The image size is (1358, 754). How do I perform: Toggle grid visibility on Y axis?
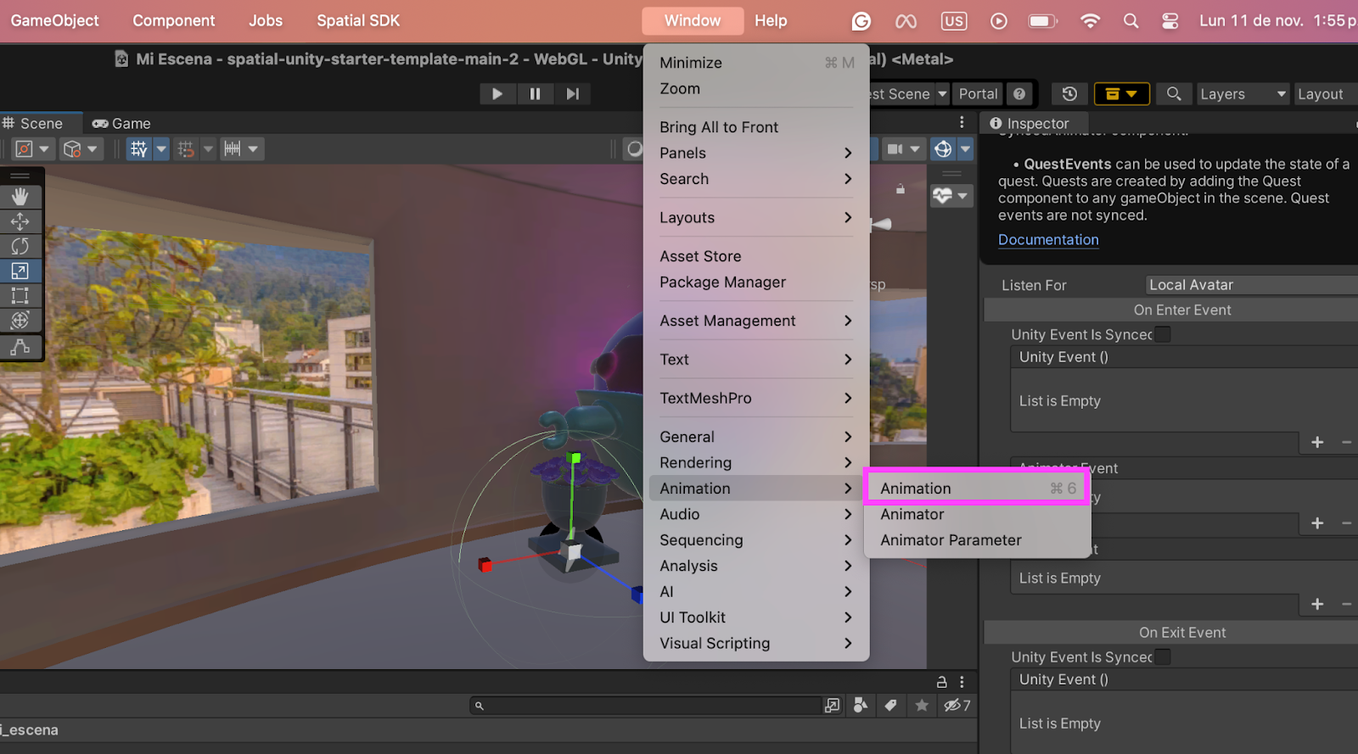(x=139, y=149)
